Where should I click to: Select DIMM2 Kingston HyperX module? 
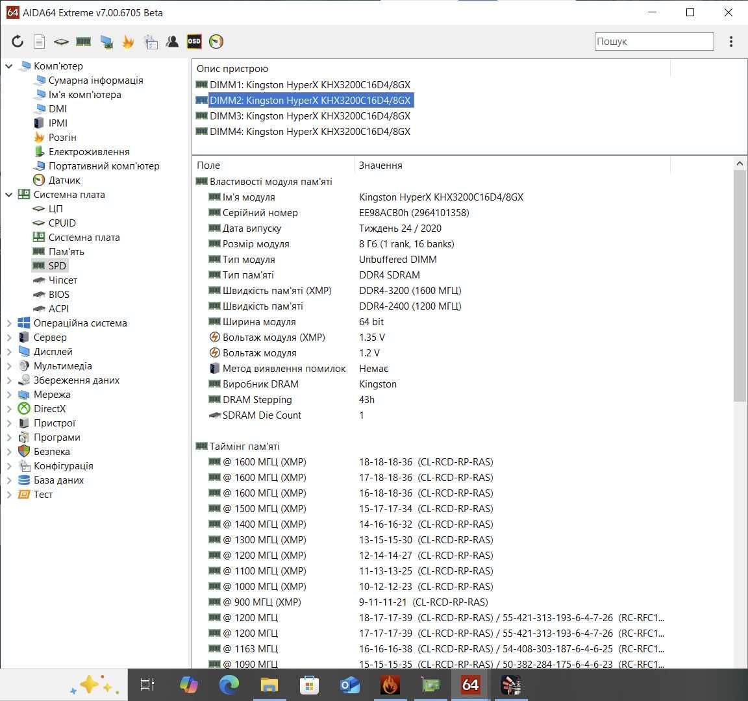(x=310, y=101)
